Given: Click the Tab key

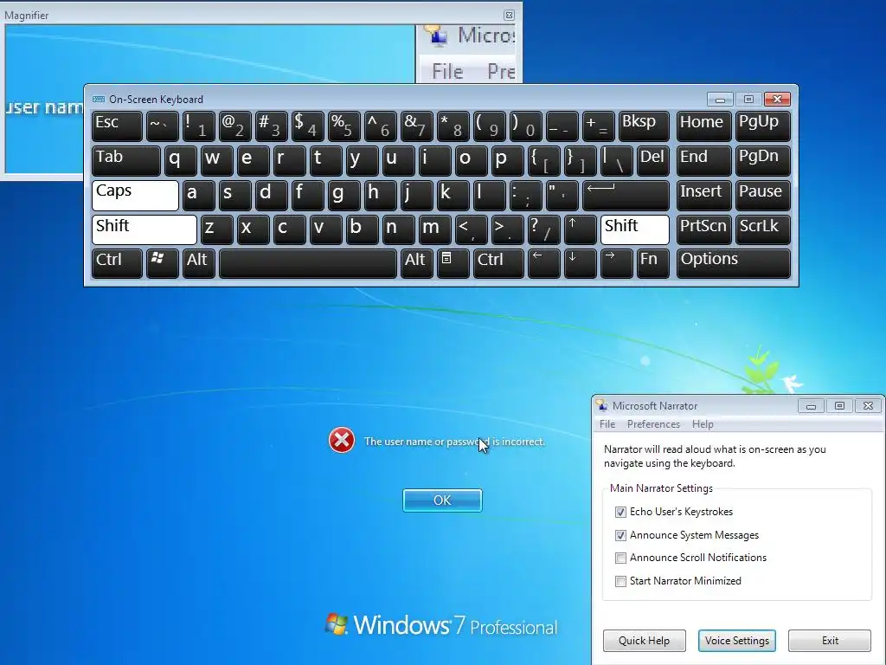Looking at the screenshot, I should (126, 160).
